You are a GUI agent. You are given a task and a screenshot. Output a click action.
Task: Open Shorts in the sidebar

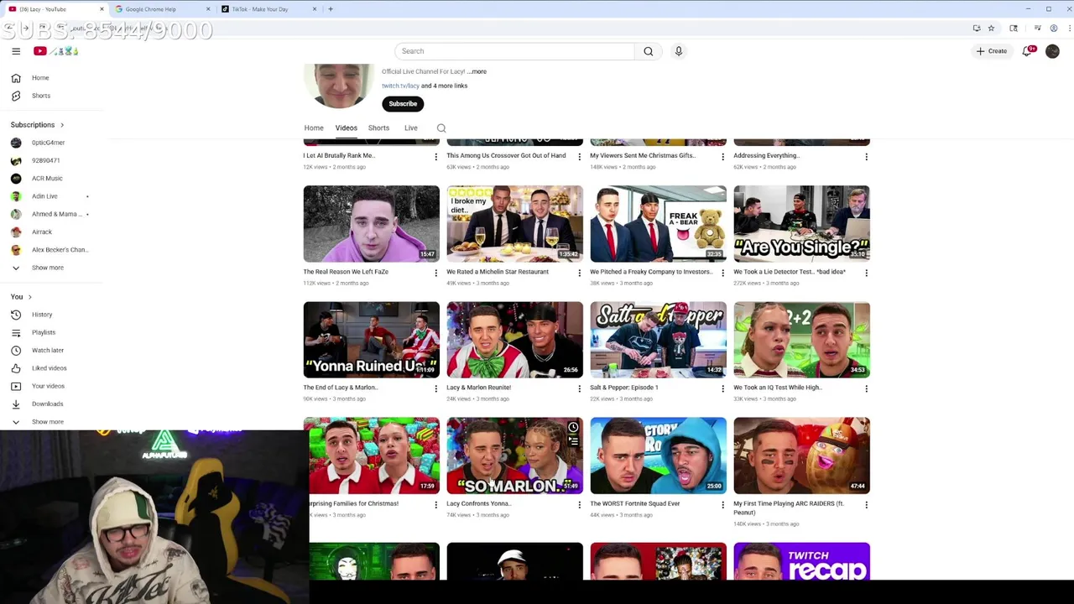click(x=40, y=96)
